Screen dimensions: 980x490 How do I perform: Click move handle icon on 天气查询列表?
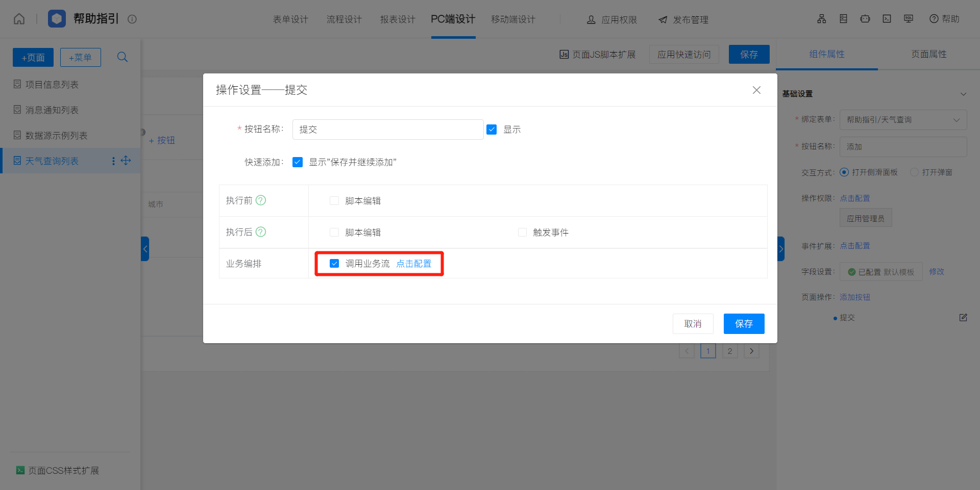coord(126,161)
